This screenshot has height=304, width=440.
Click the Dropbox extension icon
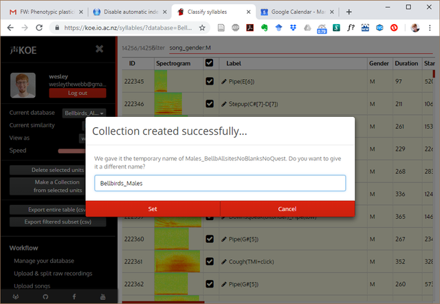tap(293, 28)
